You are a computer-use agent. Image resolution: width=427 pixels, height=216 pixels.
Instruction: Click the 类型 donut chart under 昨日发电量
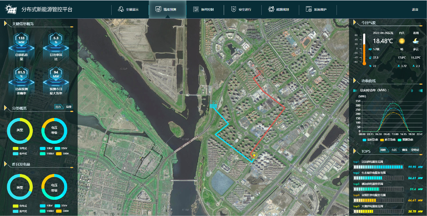(20, 187)
